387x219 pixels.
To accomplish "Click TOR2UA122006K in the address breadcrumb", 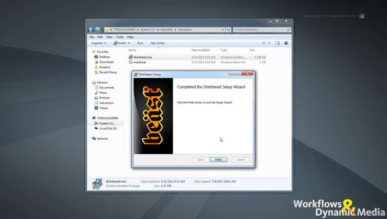I will point(125,30).
